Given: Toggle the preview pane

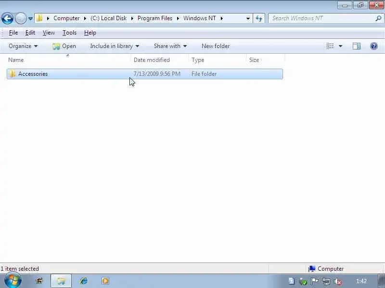Looking at the screenshot, I should 357,46.
